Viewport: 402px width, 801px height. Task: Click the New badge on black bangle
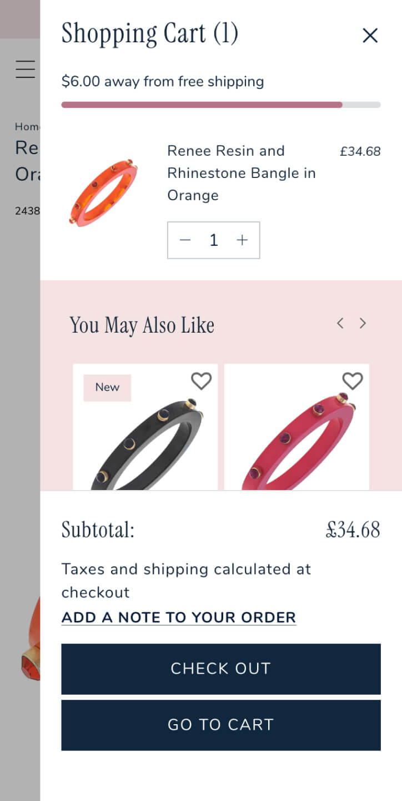[x=107, y=388]
